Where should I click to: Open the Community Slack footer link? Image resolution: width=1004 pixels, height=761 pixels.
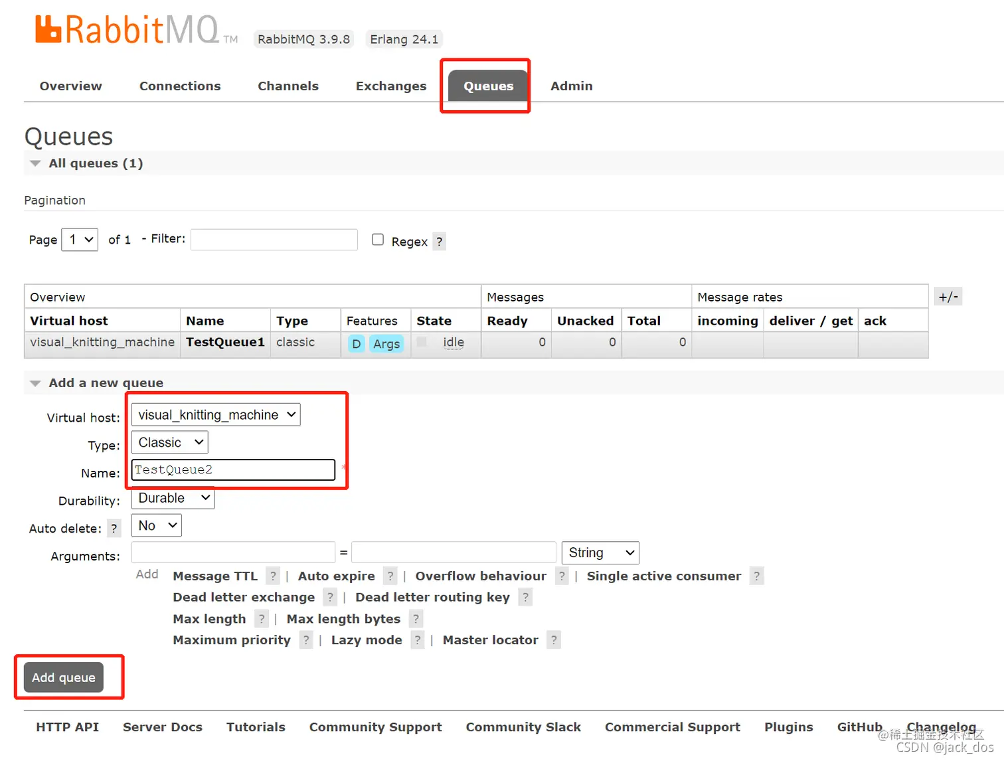(523, 727)
